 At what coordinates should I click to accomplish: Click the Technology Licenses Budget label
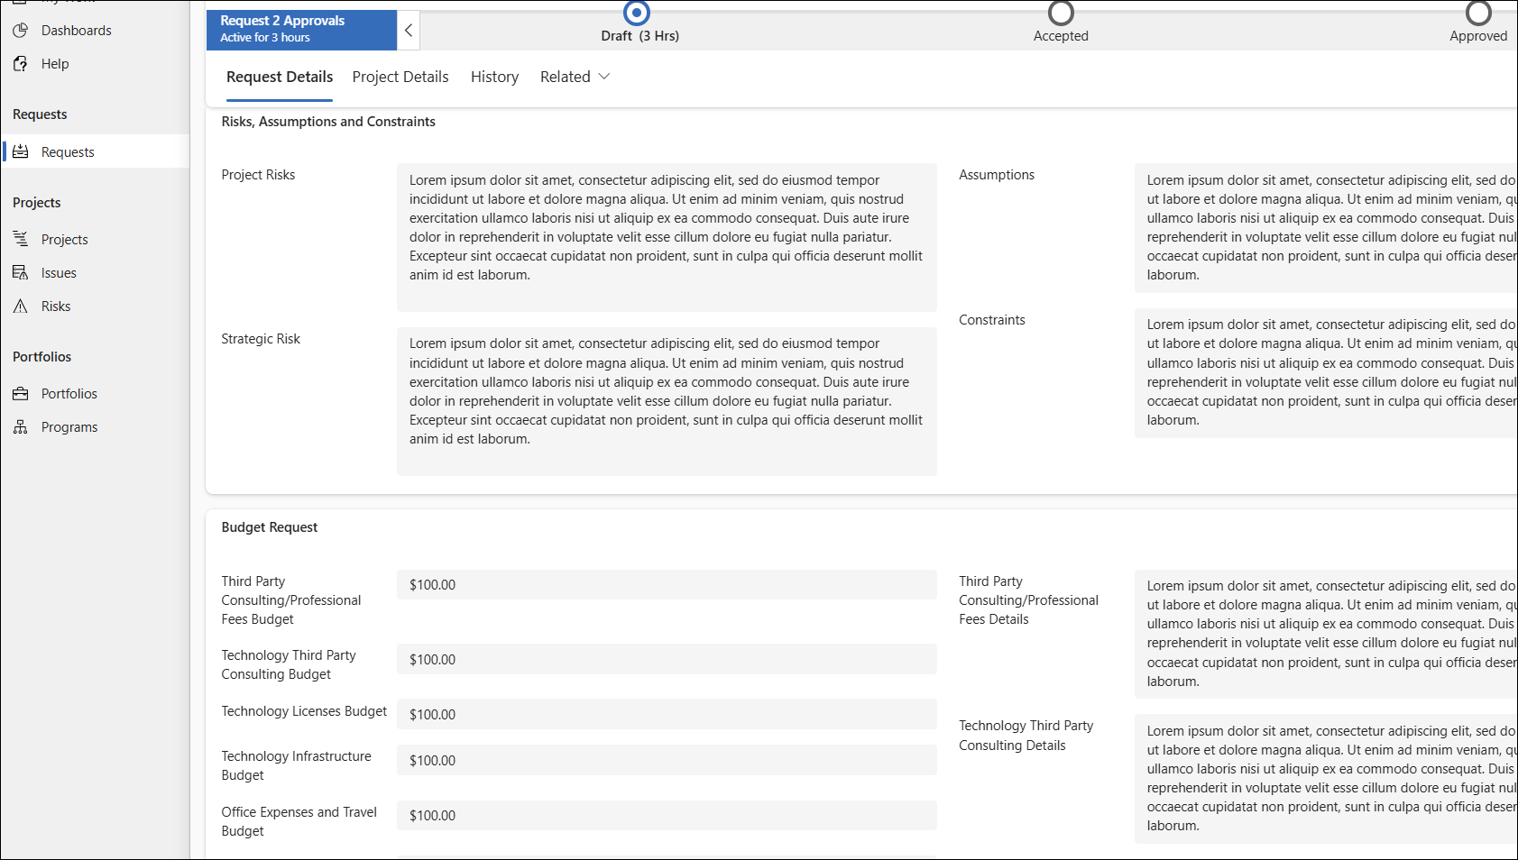pos(304,711)
